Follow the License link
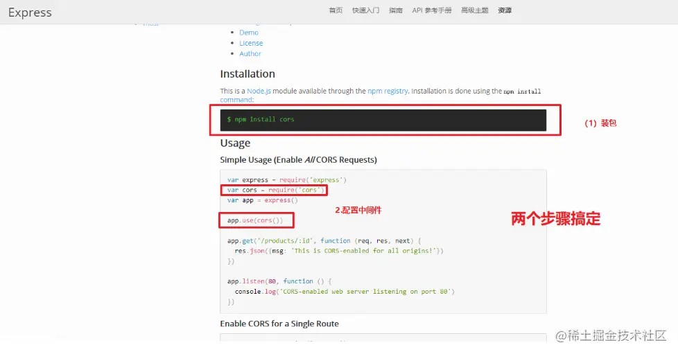This screenshot has height=354, width=678. [251, 43]
